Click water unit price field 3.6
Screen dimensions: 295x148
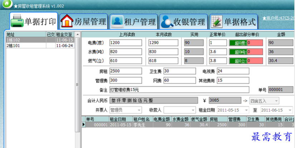click(x=218, y=51)
